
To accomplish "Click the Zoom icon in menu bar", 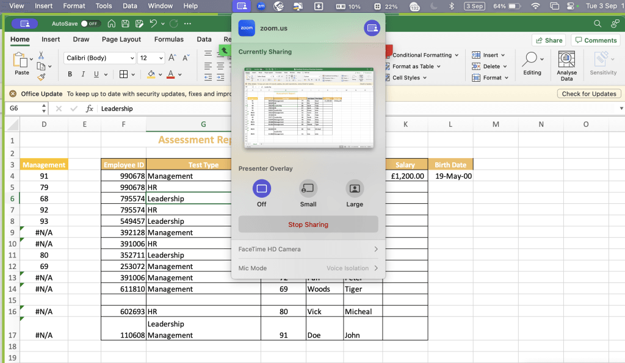I will click(261, 6).
